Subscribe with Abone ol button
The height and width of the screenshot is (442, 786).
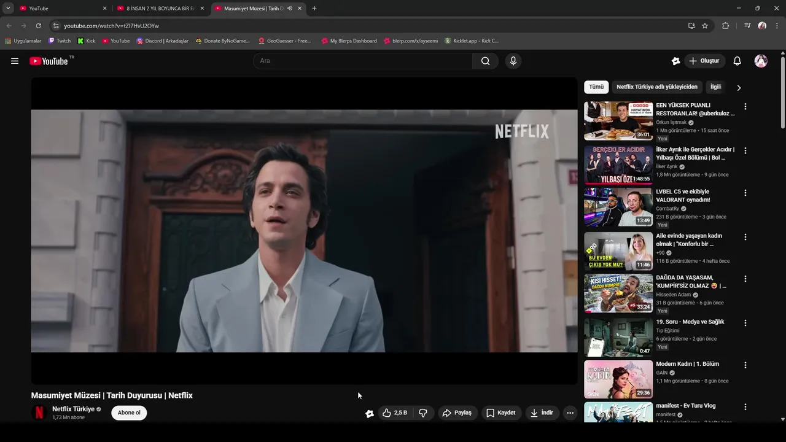129,413
